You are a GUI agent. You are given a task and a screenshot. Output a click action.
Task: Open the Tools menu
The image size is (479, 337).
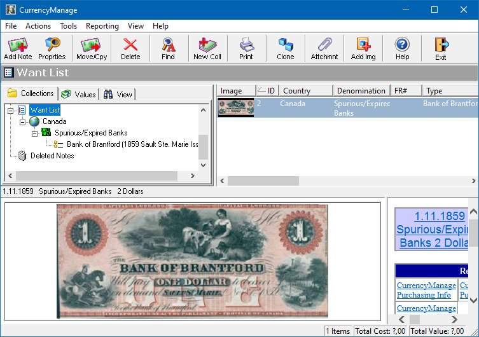tap(69, 26)
